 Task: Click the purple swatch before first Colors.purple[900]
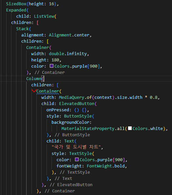click(x=51, y=66)
